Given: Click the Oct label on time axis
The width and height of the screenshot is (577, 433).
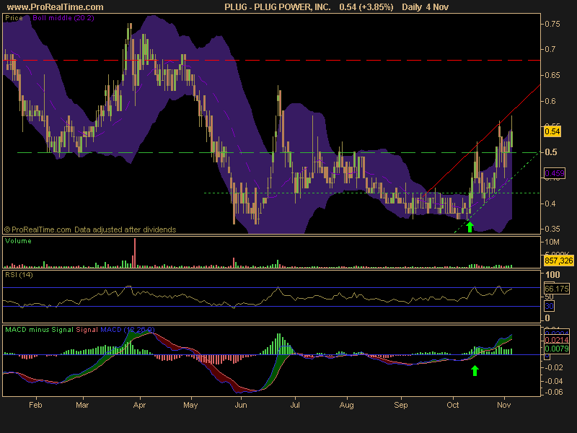Looking at the screenshot, I should point(453,405).
